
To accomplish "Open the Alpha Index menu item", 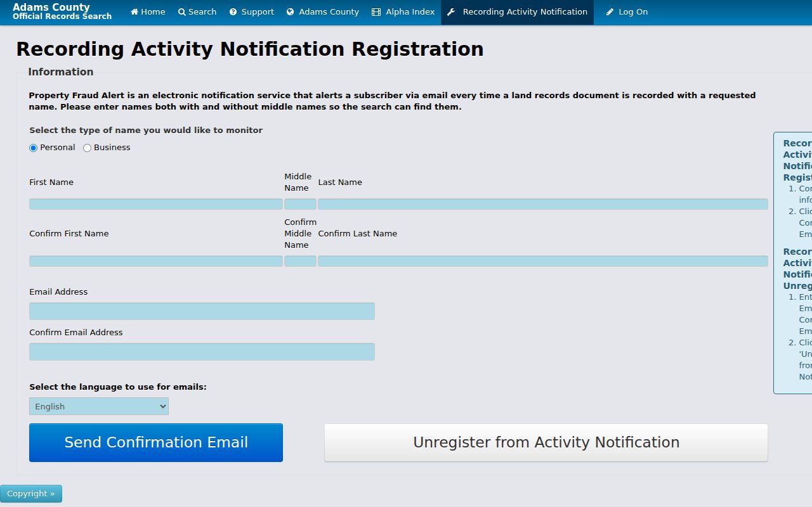I will 403,12.
